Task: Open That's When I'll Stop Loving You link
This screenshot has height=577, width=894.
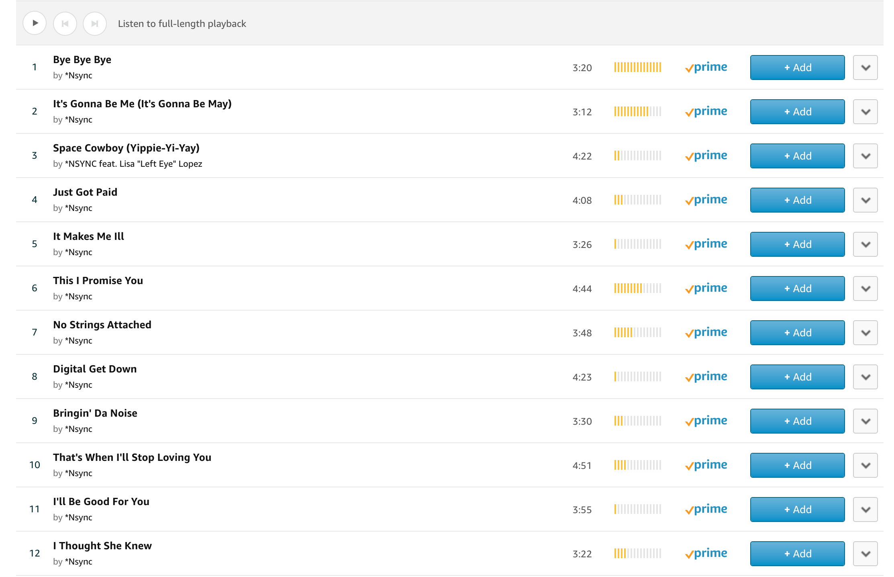Action: pyautogui.click(x=132, y=458)
